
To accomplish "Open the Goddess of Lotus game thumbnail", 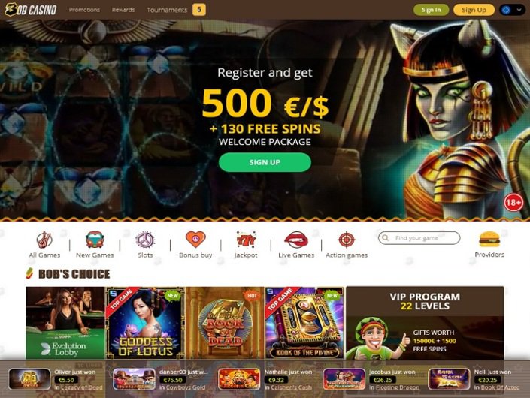I will [x=145, y=323].
